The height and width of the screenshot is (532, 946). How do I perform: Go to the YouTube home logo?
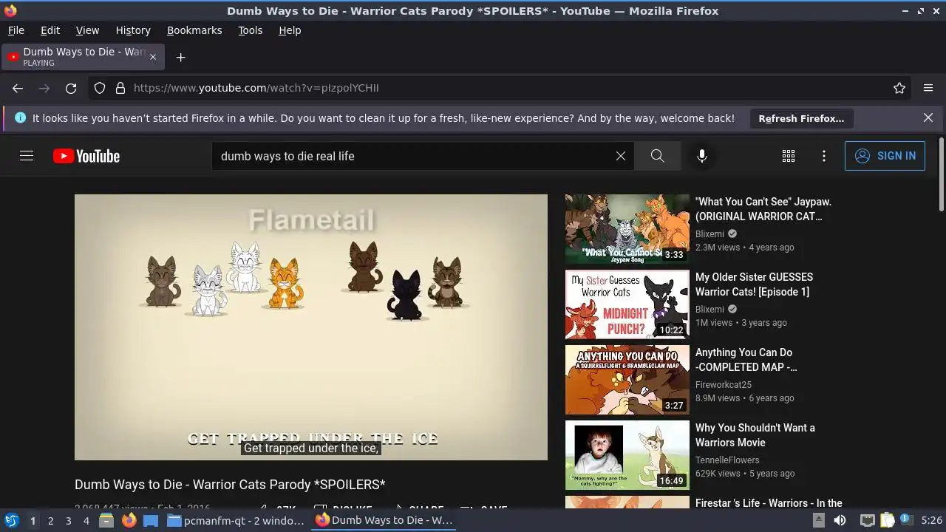pos(86,156)
